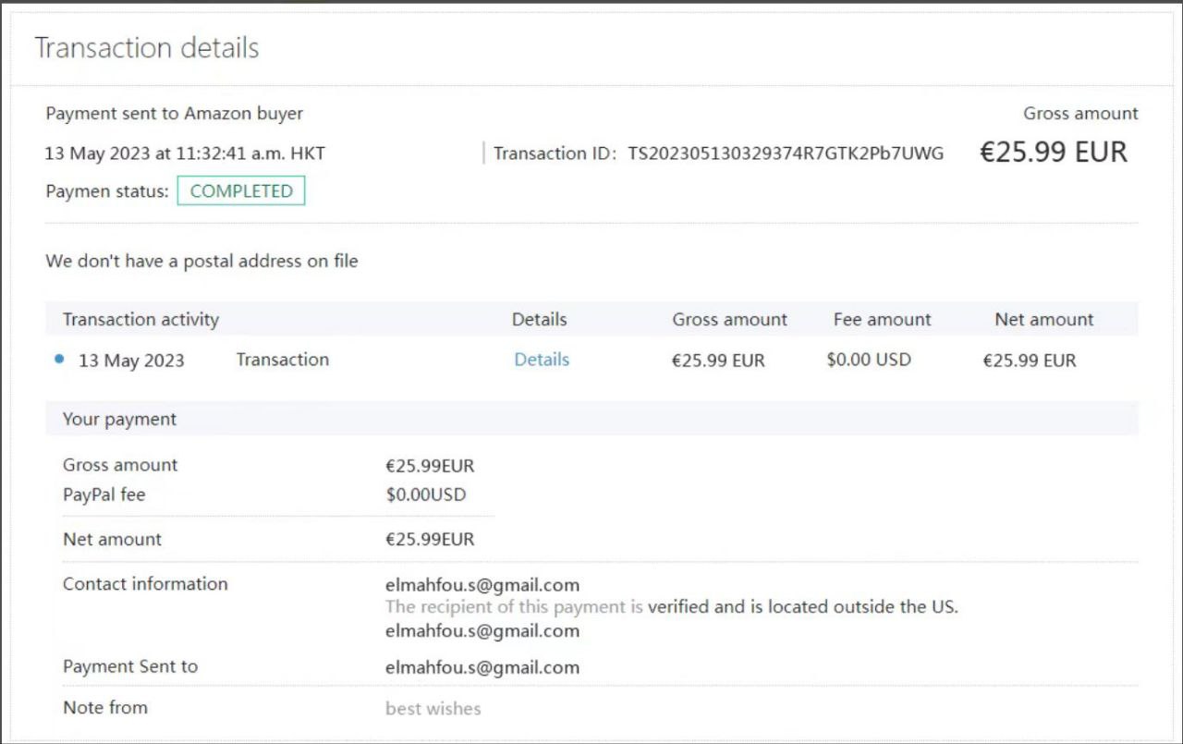Click the $0.00 USD fee in transaction row
The image size is (1183, 744).
click(x=868, y=360)
